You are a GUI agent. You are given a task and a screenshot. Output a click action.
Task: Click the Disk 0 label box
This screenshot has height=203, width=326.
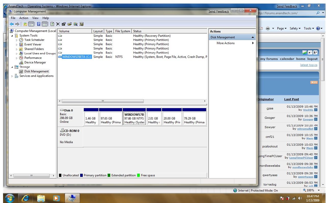tap(70, 116)
